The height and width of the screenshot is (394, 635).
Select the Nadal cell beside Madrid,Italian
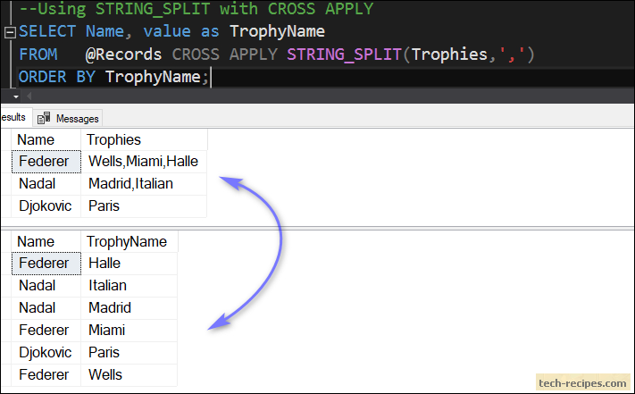pyautogui.click(x=46, y=184)
